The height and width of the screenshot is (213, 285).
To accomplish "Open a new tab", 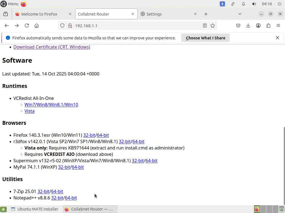I will point(206,14).
